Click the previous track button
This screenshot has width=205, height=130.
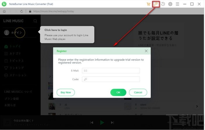point(92,122)
